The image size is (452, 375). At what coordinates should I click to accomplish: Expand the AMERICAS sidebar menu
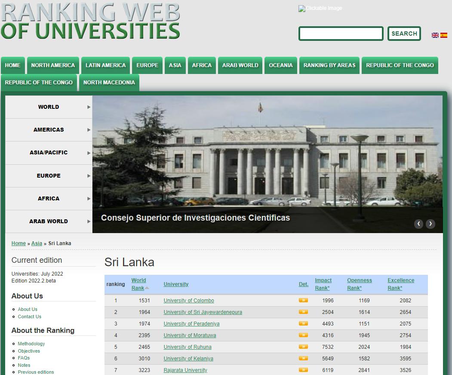point(49,130)
